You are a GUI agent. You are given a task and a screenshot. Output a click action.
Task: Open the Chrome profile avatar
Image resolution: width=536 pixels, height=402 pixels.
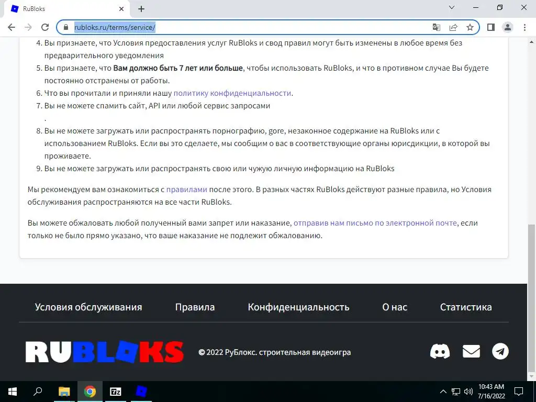tap(508, 27)
